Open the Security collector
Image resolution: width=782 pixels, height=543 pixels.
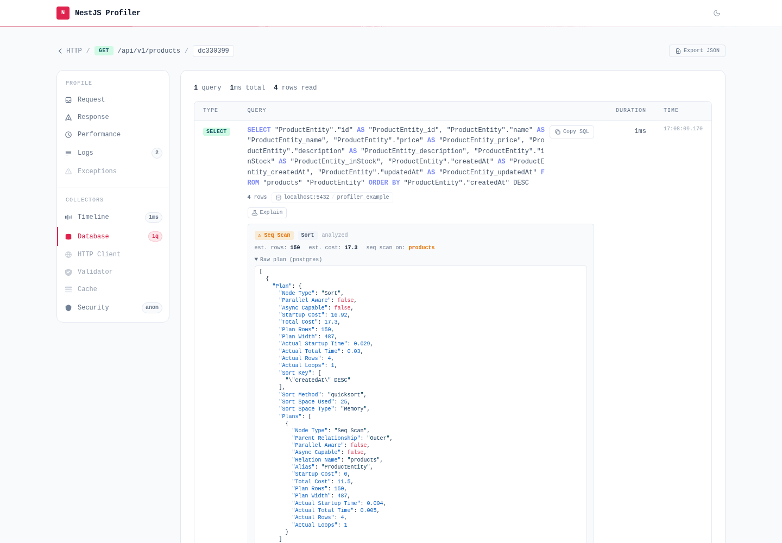point(113,308)
